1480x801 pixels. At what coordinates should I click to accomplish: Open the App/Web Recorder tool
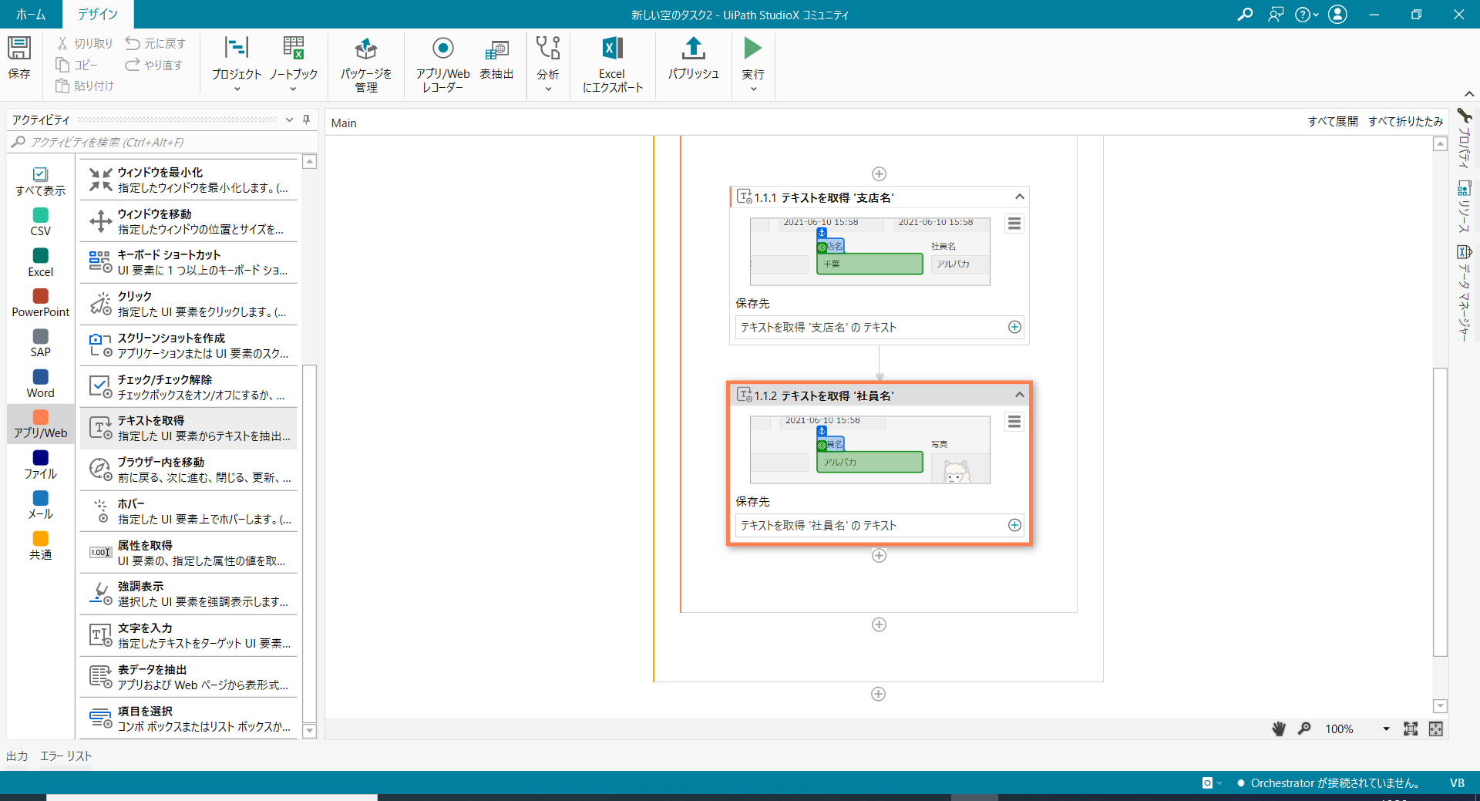pyautogui.click(x=442, y=50)
